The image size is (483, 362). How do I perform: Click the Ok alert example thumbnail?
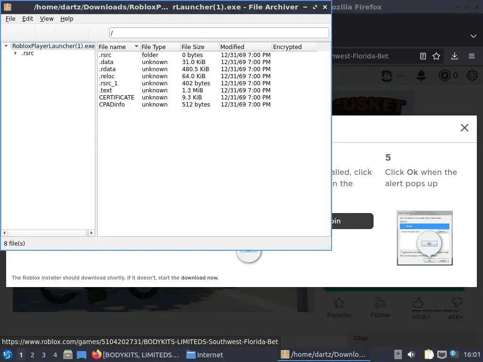point(425,238)
